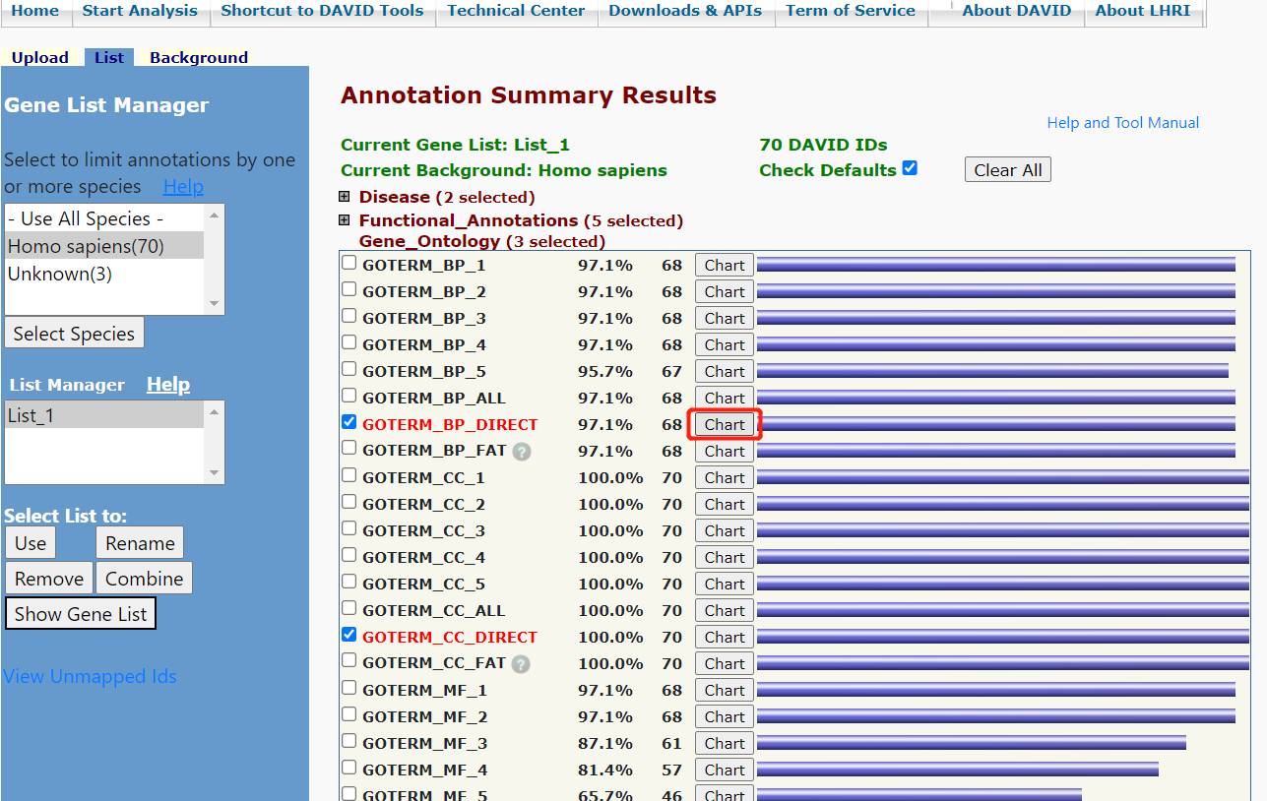Open help icon beside GOTERM_CC_FAT
1267x801 pixels.
pos(521,664)
